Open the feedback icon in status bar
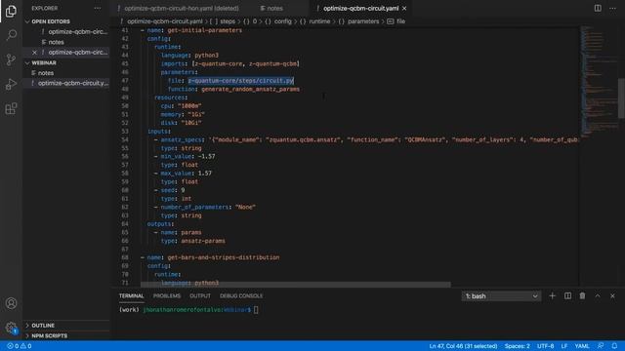 [x=601, y=346]
